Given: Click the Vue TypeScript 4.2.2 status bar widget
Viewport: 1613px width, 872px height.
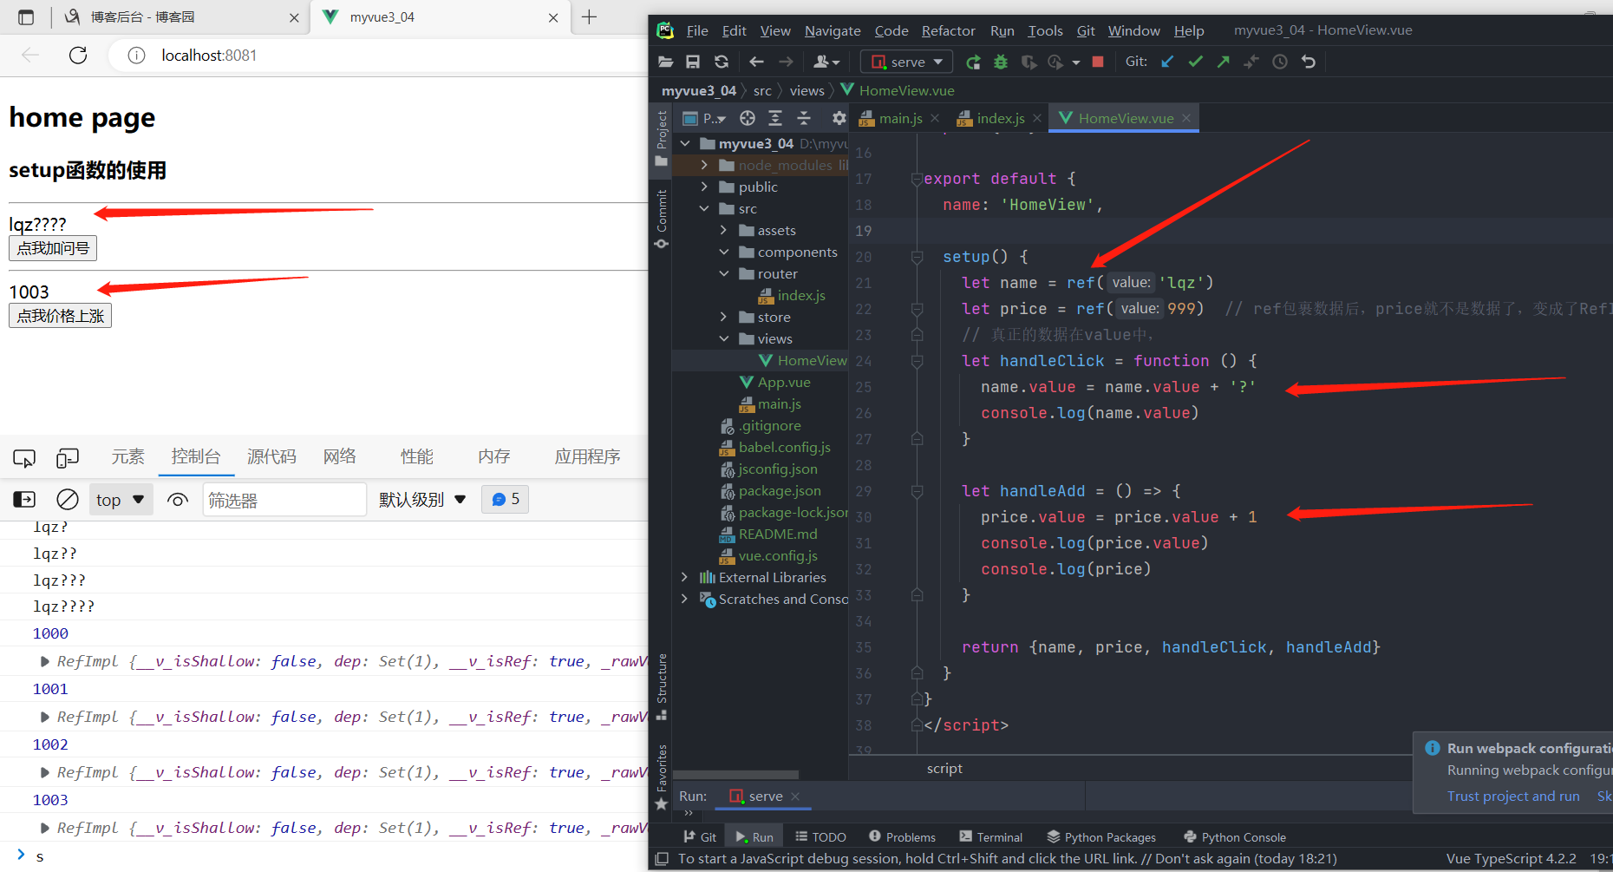Looking at the screenshot, I should (x=1512, y=859).
